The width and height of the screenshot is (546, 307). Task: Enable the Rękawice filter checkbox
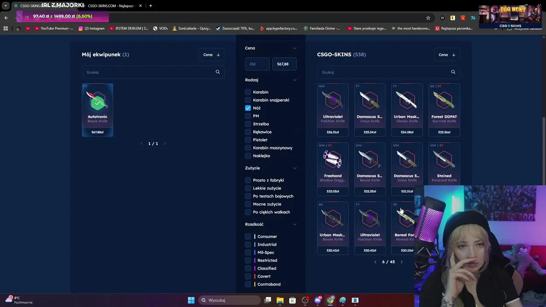(x=248, y=132)
